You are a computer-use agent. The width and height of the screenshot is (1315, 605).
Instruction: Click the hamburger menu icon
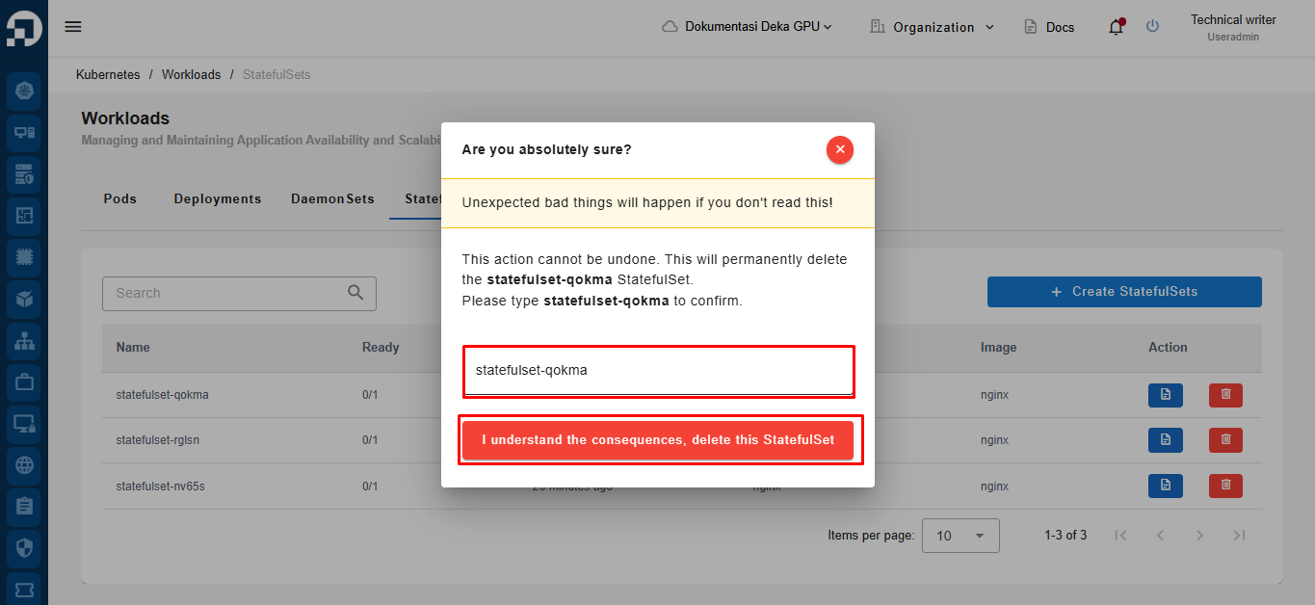pyautogui.click(x=73, y=27)
